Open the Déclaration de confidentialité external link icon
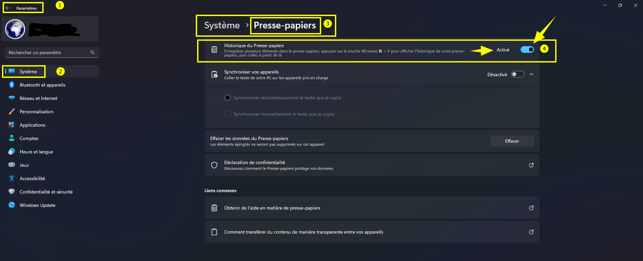This screenshot has height=261, width=643. 531,165
